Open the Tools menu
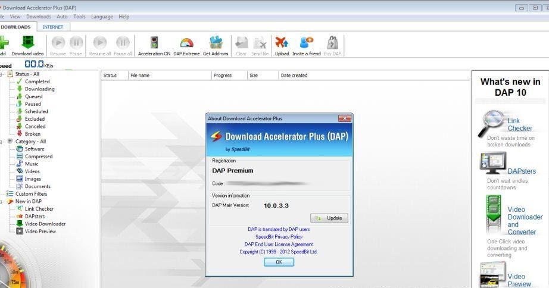The image size is (549, 288). (x=79, y=17)
